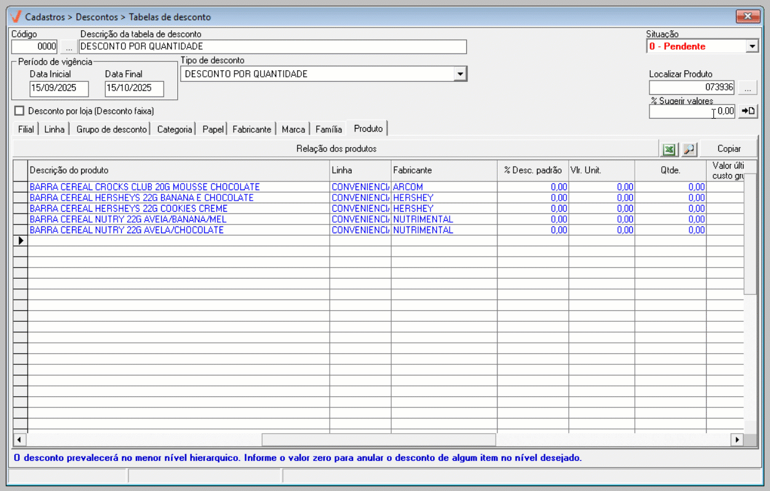Enable Desconto por loja checkbox

(x=19, y=111)
